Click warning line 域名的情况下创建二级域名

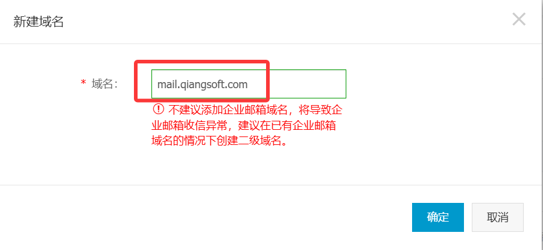pos(220,142)
